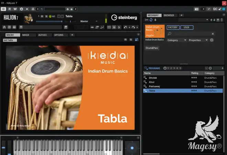Undo the last action with the undo arrow
The width and height of the screenshot is (227, 155).
tap(126, 27)
